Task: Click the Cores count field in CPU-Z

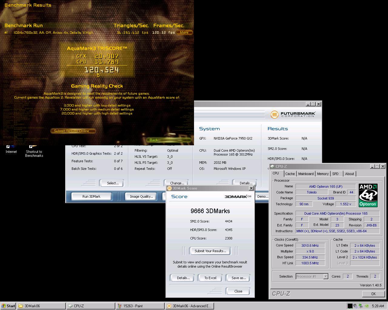Action: click(x=347, y=276)
